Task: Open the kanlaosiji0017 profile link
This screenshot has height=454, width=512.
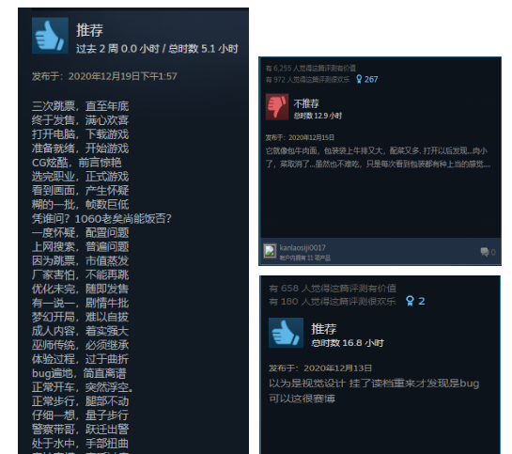Action: (x=303, y=247)
